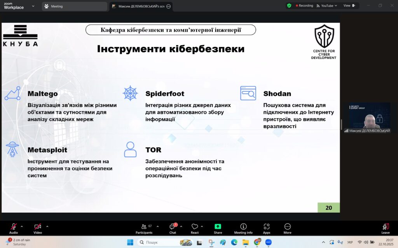The image size is (398, 248).
Task: Unmute the microphone Audio button
Action: [14, 227]
